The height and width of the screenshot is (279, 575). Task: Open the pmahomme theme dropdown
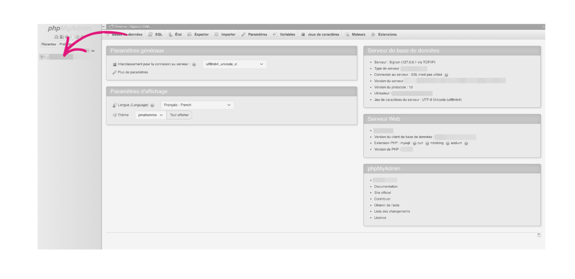[150, 115]
